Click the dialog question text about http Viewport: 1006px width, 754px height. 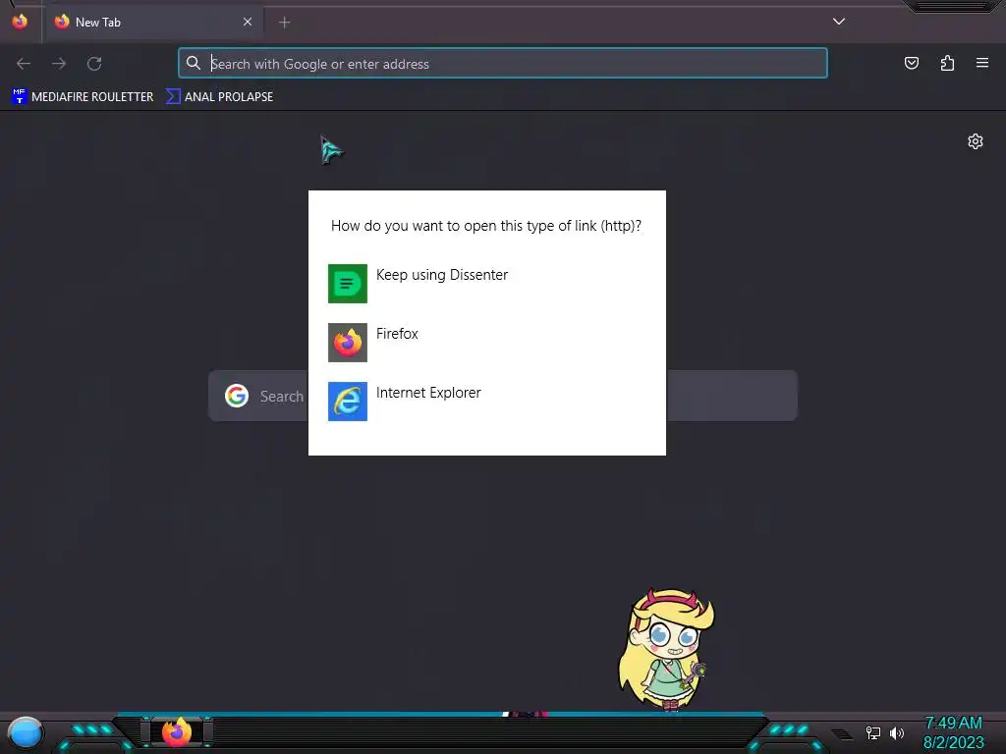[486, 226]
